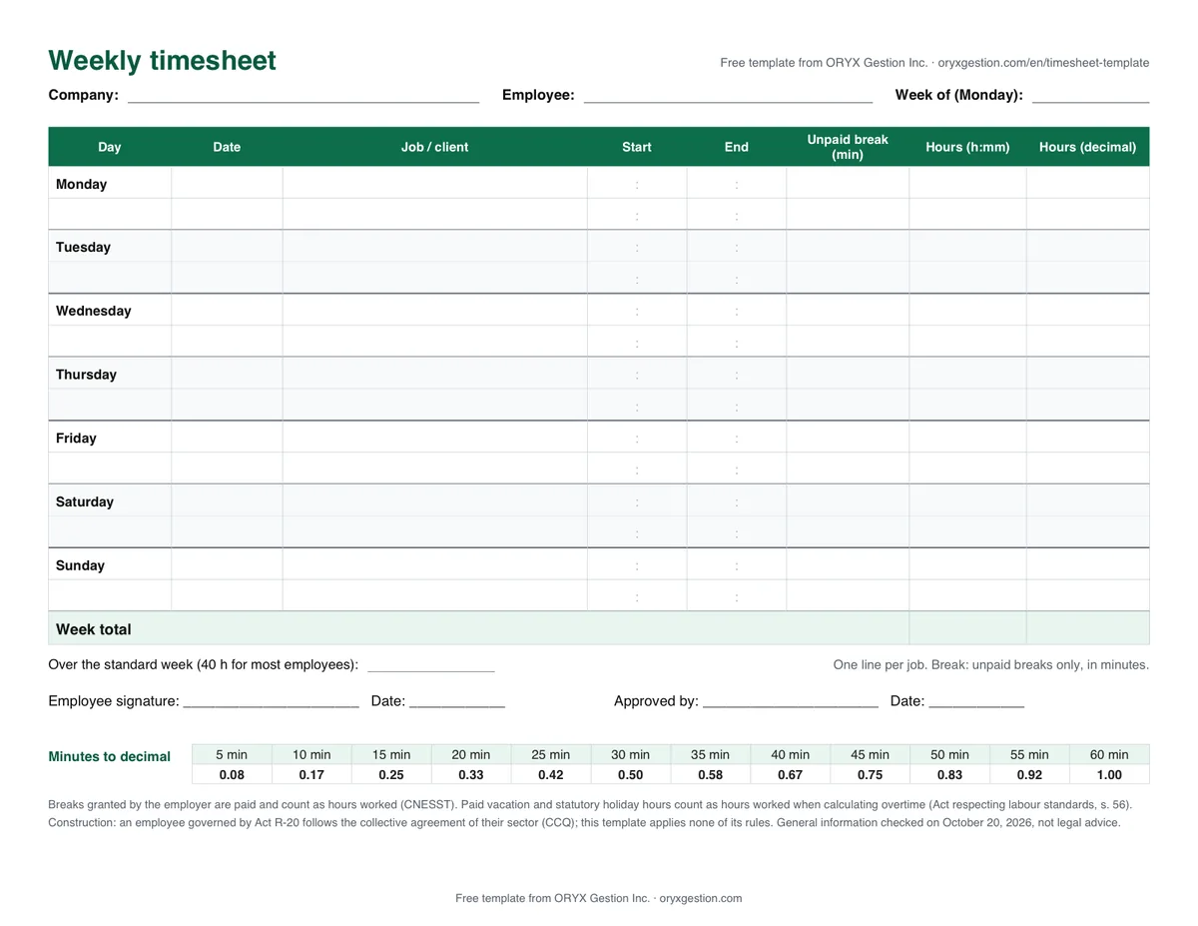Click the '0.67' decimal value
Screen dimensions: 1198x926
point(791,775)
